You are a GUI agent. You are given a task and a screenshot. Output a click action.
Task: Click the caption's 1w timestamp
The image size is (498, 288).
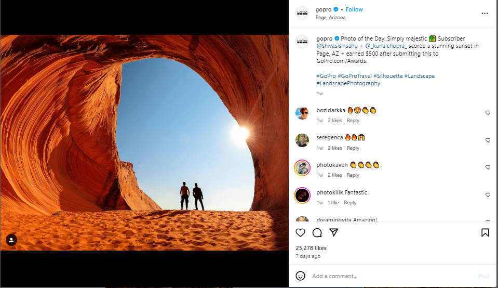(319, 94)
